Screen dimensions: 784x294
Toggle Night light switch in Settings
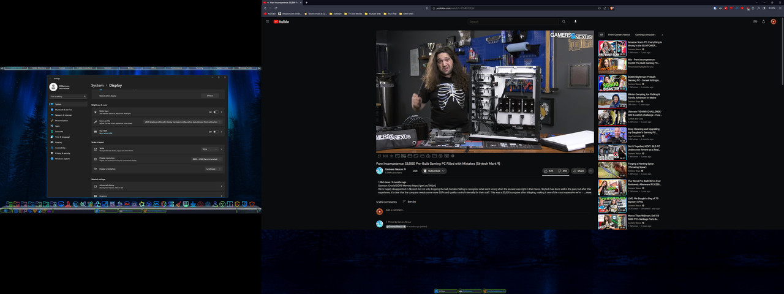(216, 112)
